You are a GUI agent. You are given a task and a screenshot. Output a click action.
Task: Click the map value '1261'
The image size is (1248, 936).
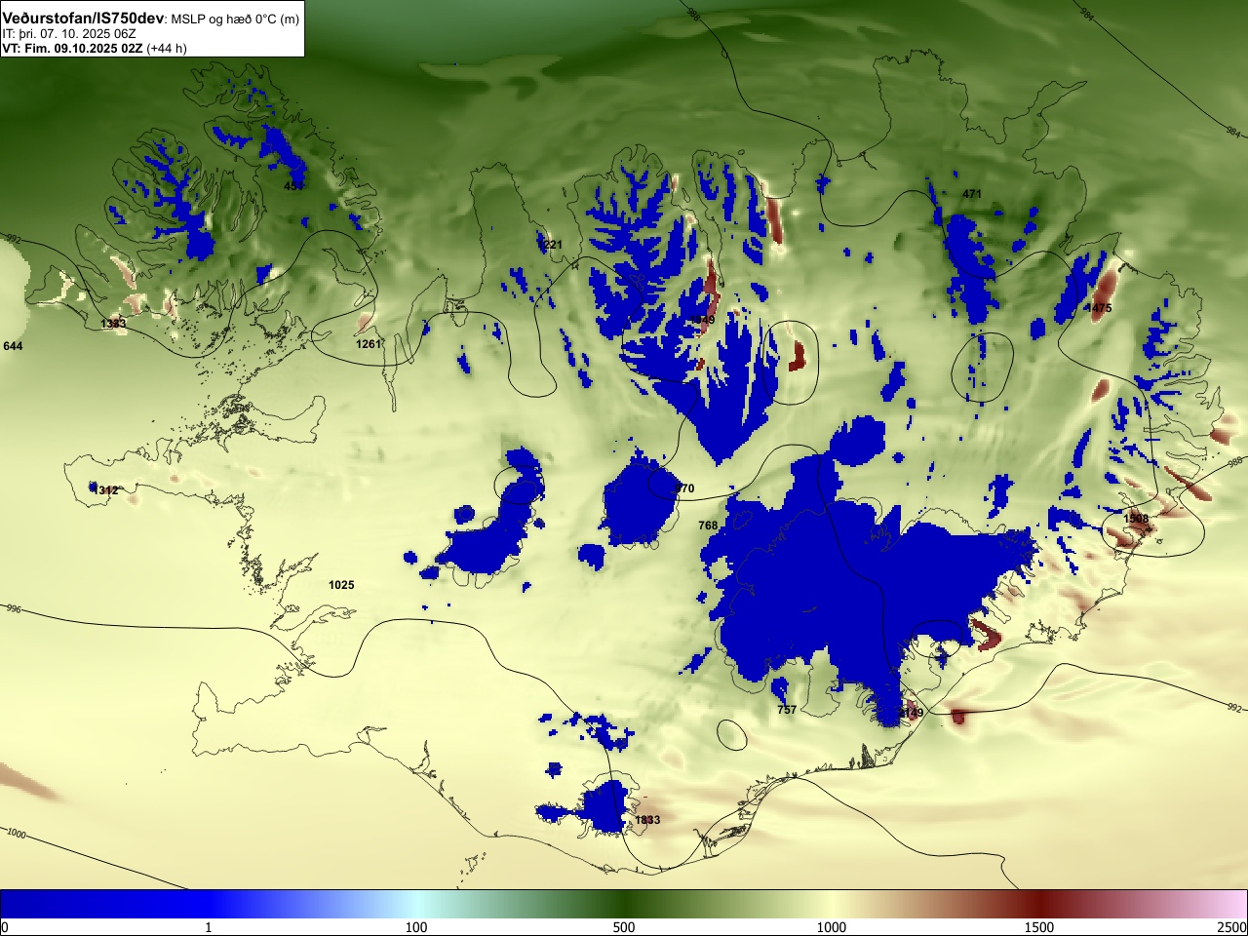[369, 344]
